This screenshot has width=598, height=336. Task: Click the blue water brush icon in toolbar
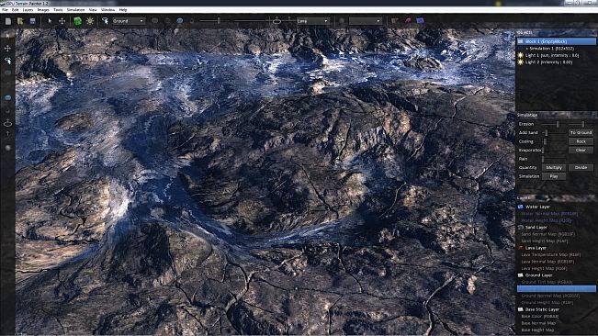click(180, 21)
